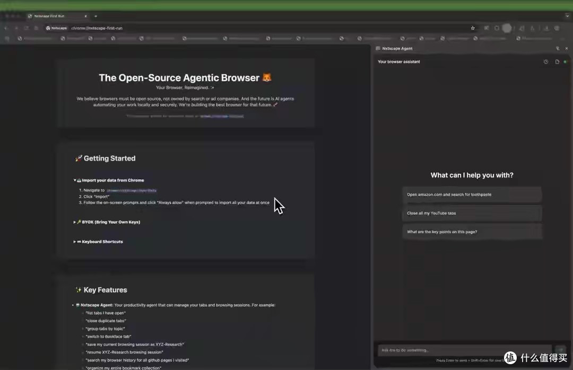This screenshot has width=573, height=370.
Task: Choose the 'Close all my YouTube tabs' suggestion
Action: 472,213
